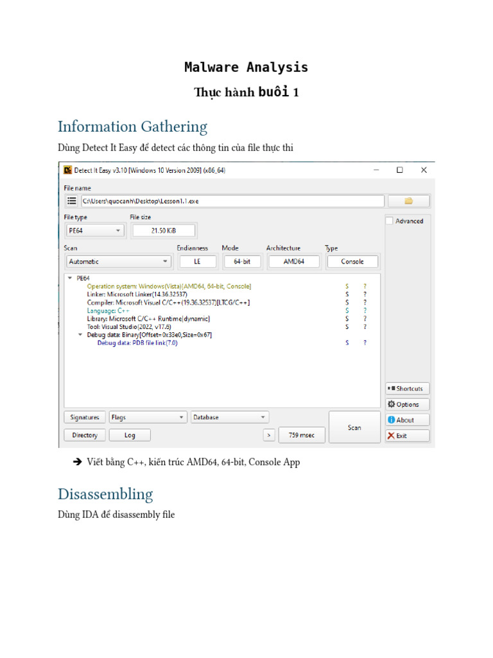Screen dimensions: 493x658
Task: Open the File type PE64 dropdown
Action: 95,231
